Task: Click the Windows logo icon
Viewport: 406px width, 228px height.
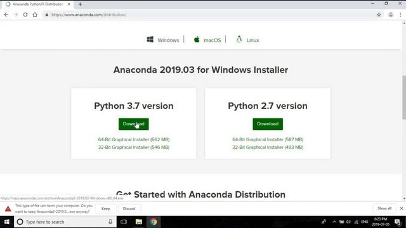Action: point(150,39)
